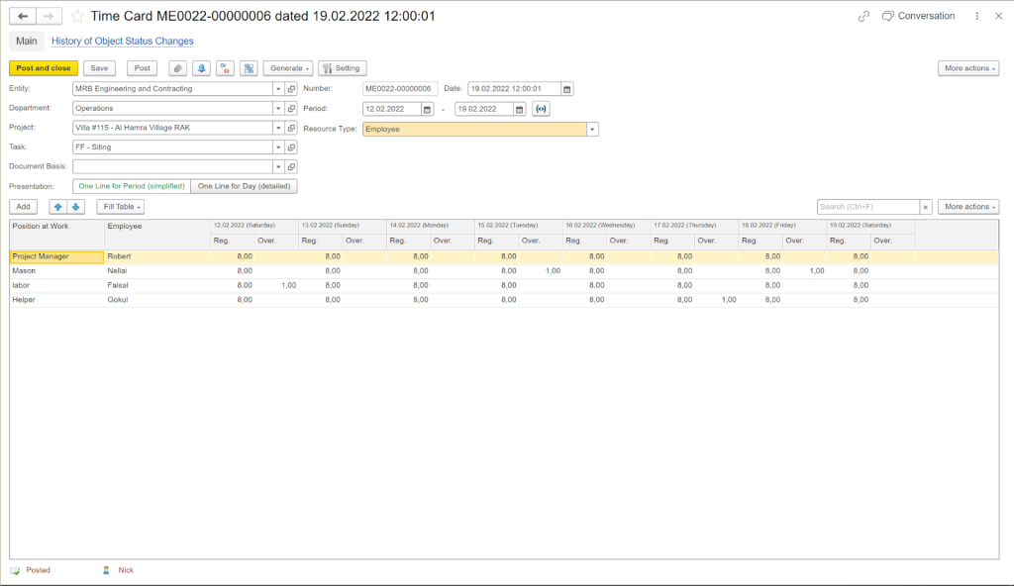Clear the search box with x

pyautogui.click(x=926, y=207)
